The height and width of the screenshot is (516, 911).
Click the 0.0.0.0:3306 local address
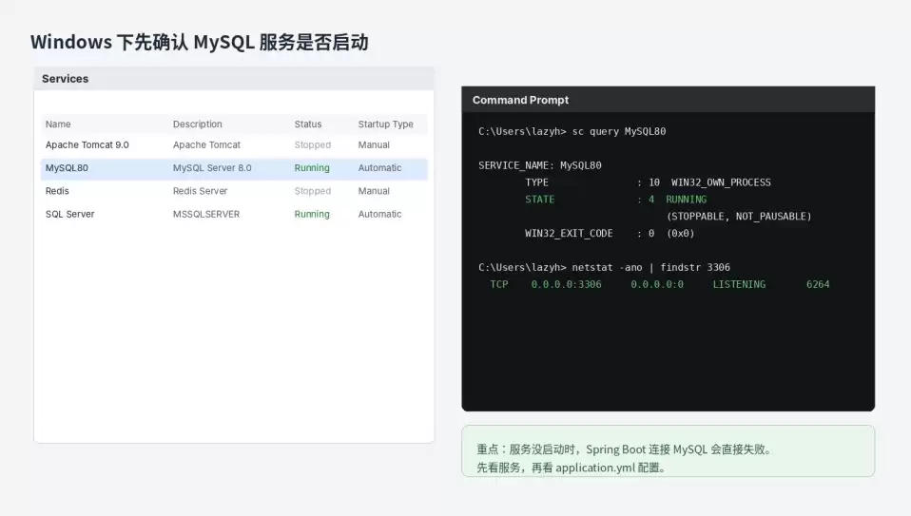(567, 284)
